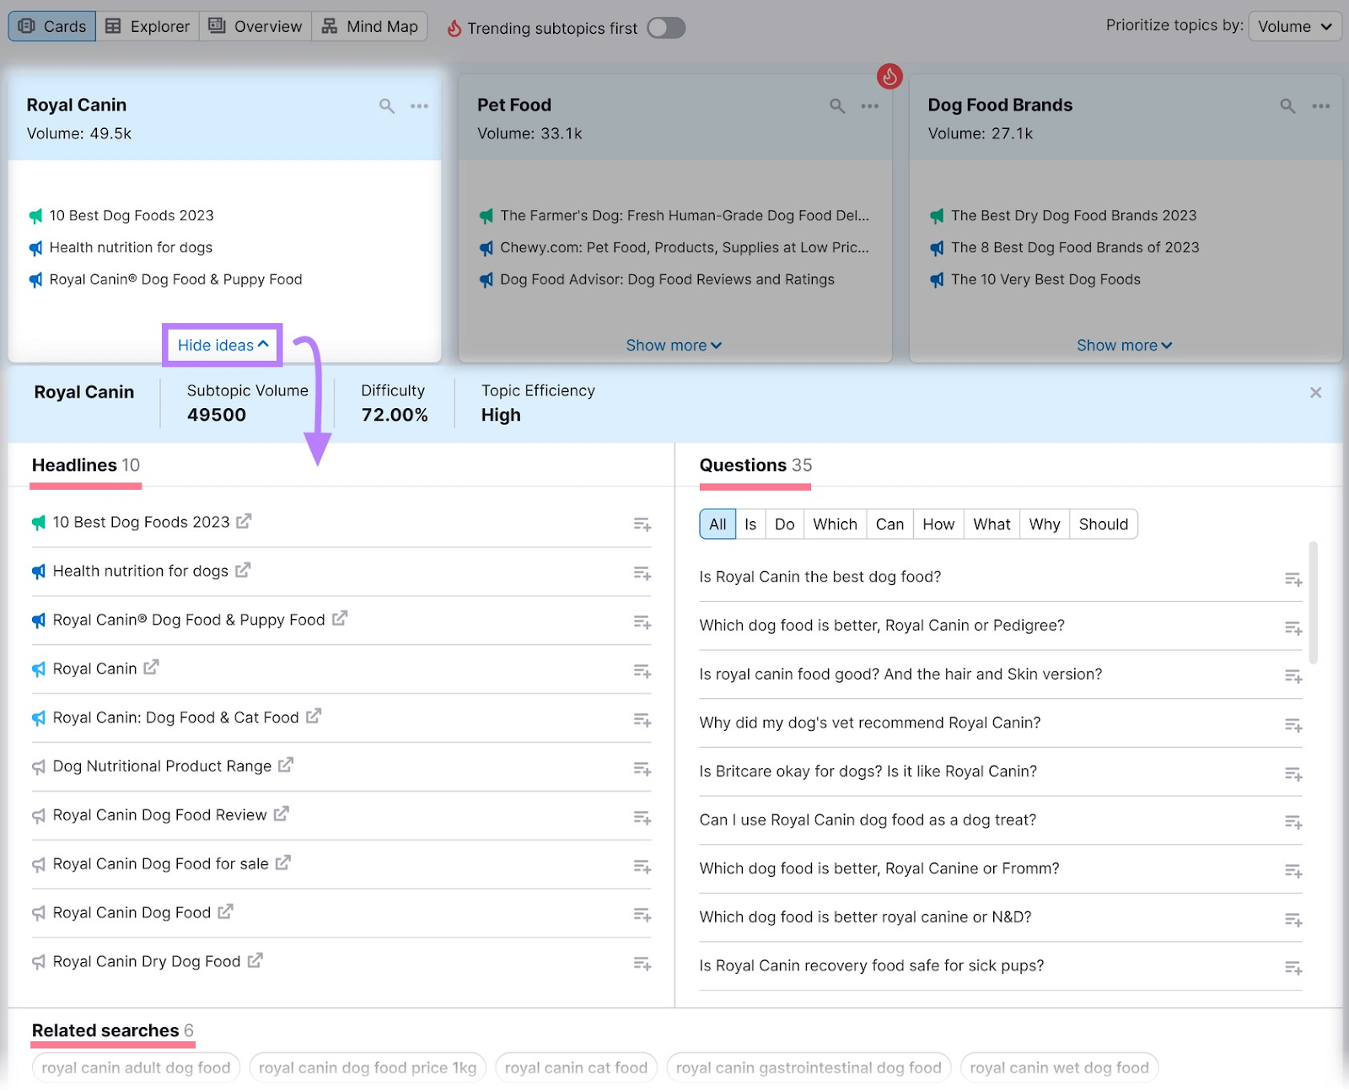Select the Cards view icon

[51, 25]
